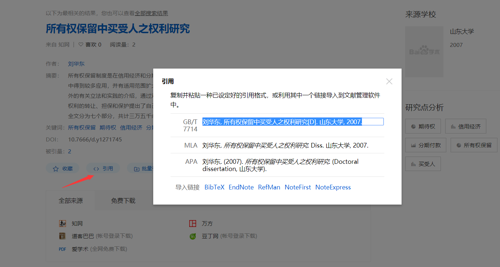Click the 山东大学 school thumbnail
The width and height of the screenshot is (500, 267).
click(424, 52)
